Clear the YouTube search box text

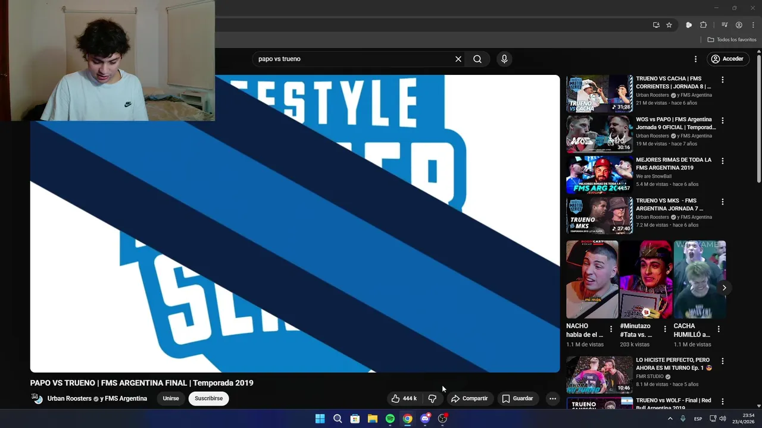pos(458,59)
